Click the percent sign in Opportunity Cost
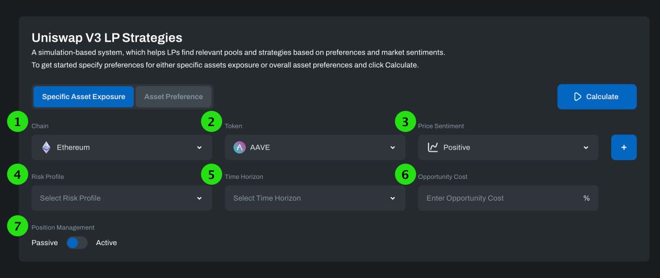The height and width of the screenshot is (278, 660). point(587,198)
